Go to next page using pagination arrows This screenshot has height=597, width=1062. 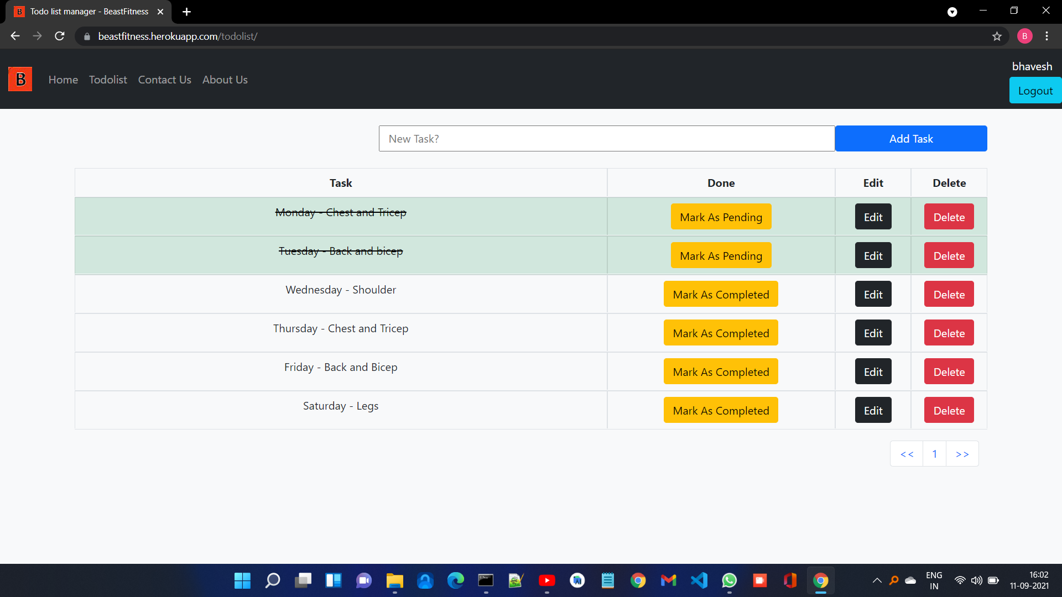point(962,453)
